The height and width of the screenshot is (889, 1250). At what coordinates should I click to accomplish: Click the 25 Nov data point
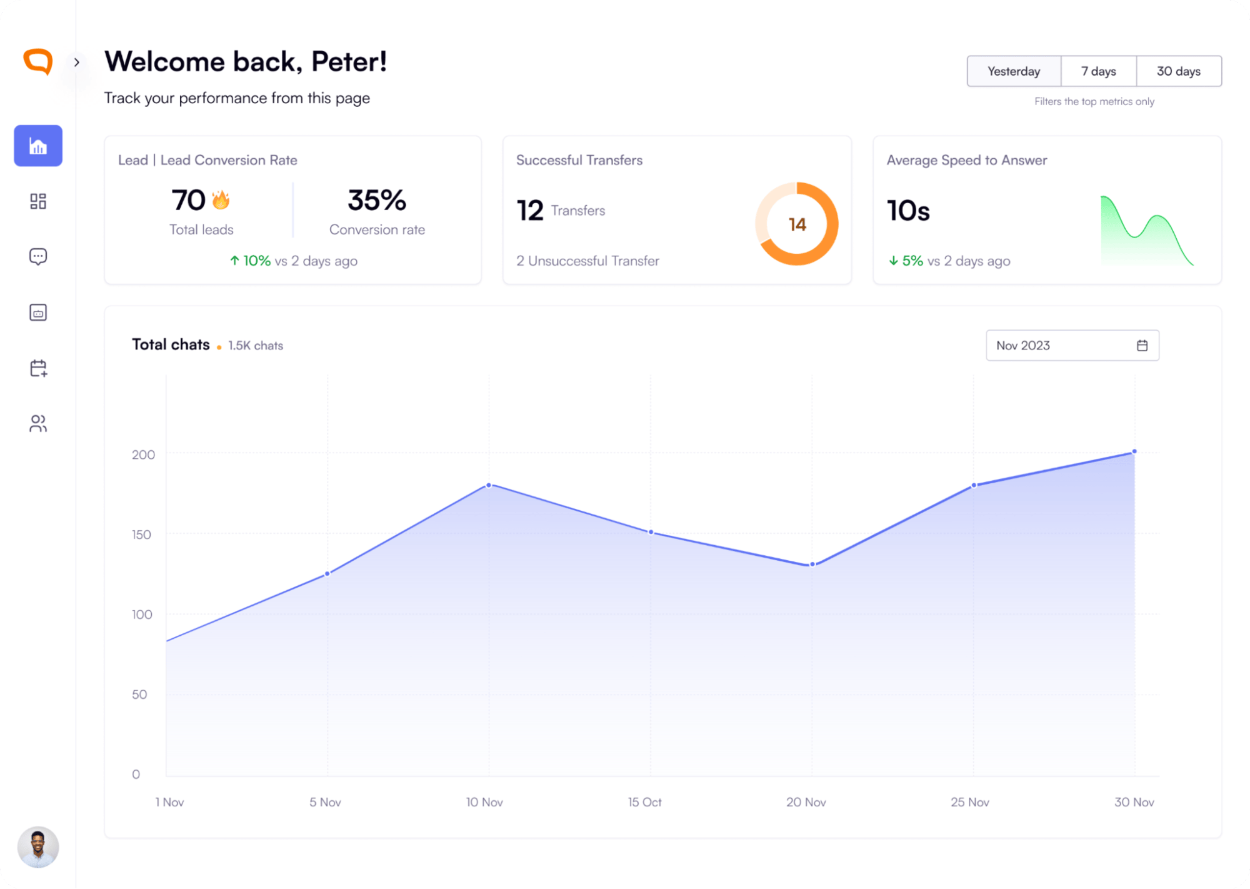[x=973, y=485]
